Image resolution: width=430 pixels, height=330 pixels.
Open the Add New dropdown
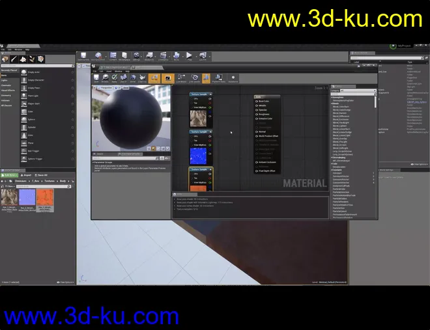(11, 175)
